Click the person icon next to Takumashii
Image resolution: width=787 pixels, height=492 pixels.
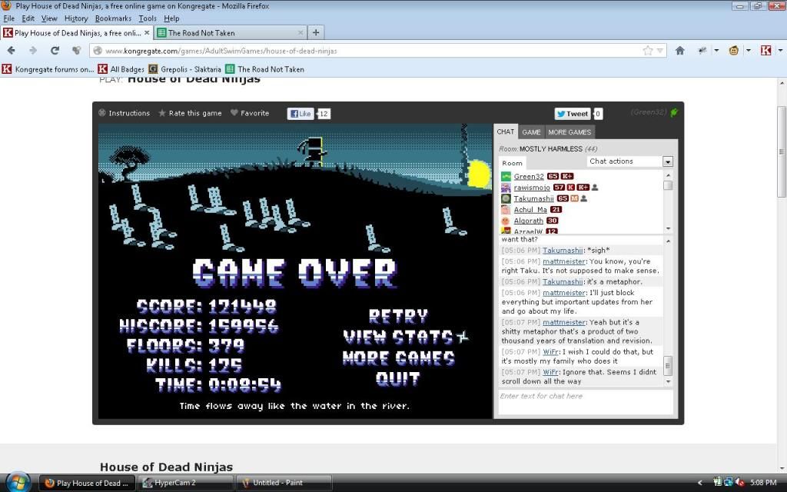(584, 198)
